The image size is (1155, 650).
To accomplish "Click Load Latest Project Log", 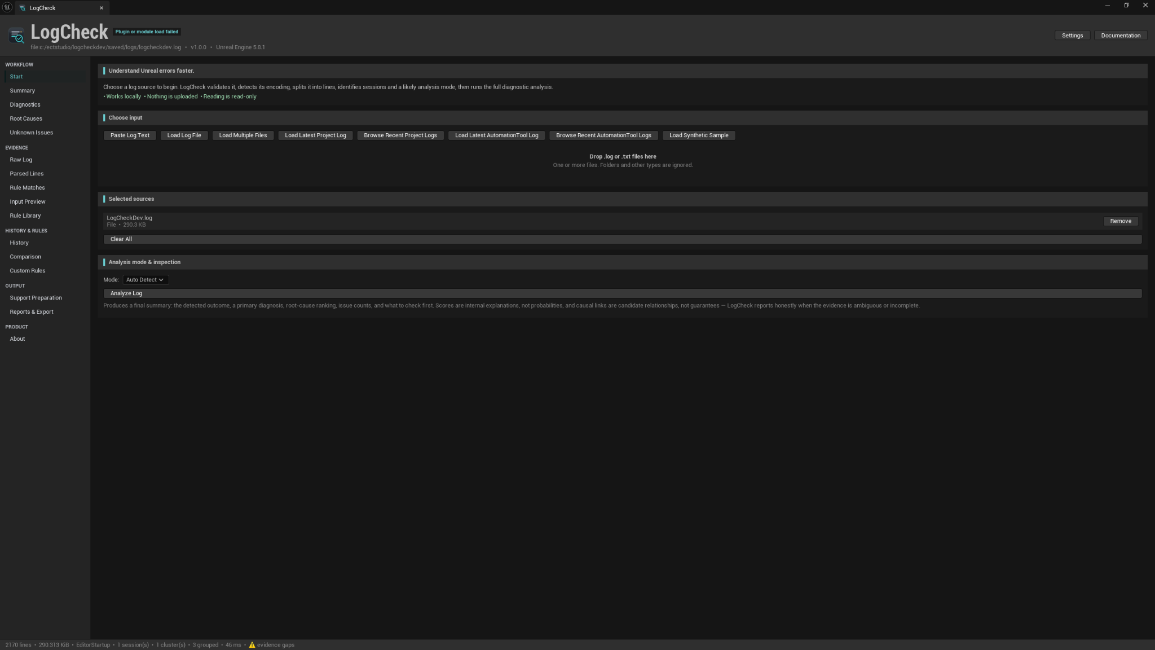I will pyautogui.click(x=315, y=135).
